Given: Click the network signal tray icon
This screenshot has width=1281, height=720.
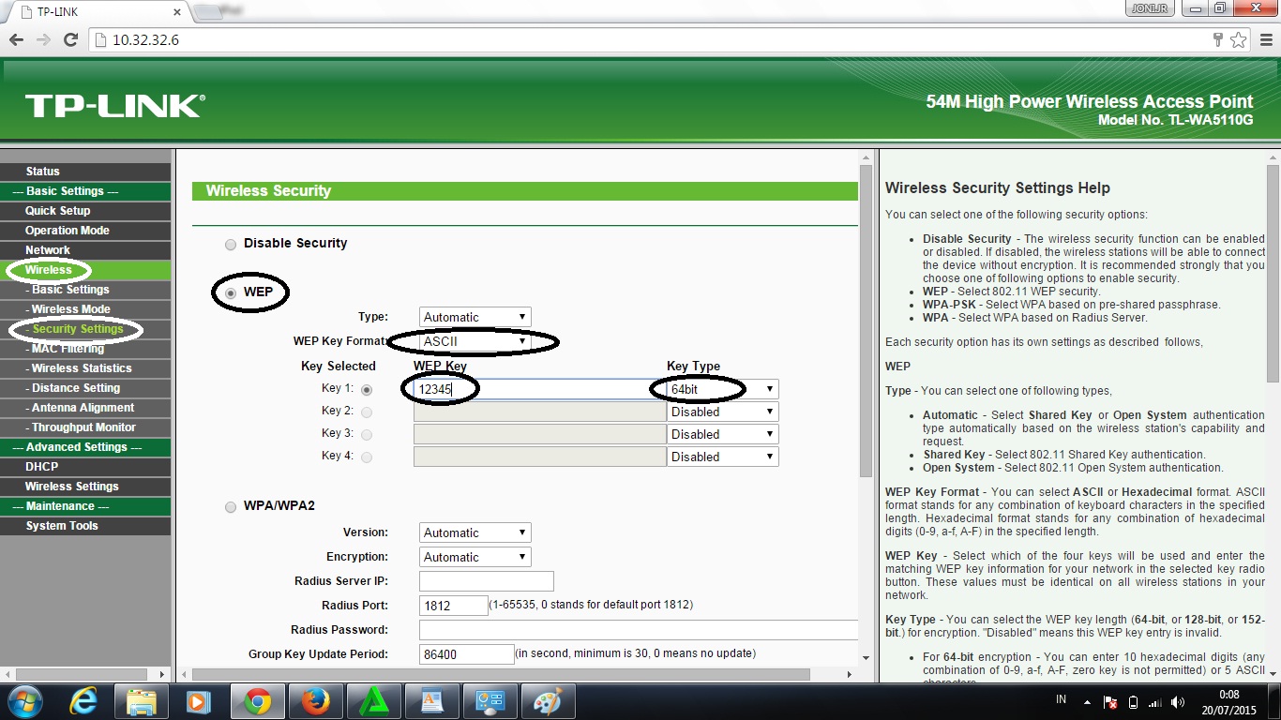Looking at the screenshot, I should coord(1155,701).
